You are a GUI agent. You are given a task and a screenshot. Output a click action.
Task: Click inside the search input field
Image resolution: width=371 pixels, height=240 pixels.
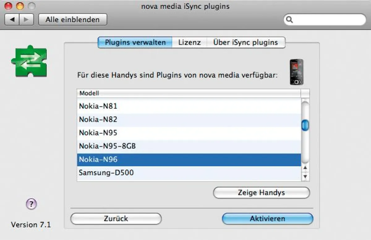click(x=325, y=19)
